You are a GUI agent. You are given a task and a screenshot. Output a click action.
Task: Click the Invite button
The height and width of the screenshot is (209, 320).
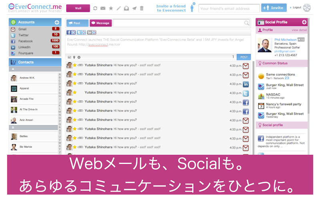click(x=274, y=8)
